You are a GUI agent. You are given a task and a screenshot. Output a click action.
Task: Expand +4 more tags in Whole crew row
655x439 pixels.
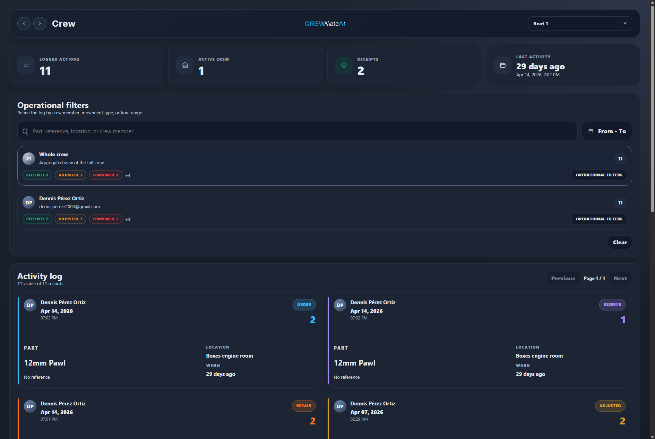pyautogui.click(x=128, y=175)
